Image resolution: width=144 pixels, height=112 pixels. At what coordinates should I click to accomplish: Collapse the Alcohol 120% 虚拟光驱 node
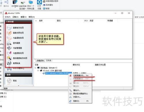38,71
